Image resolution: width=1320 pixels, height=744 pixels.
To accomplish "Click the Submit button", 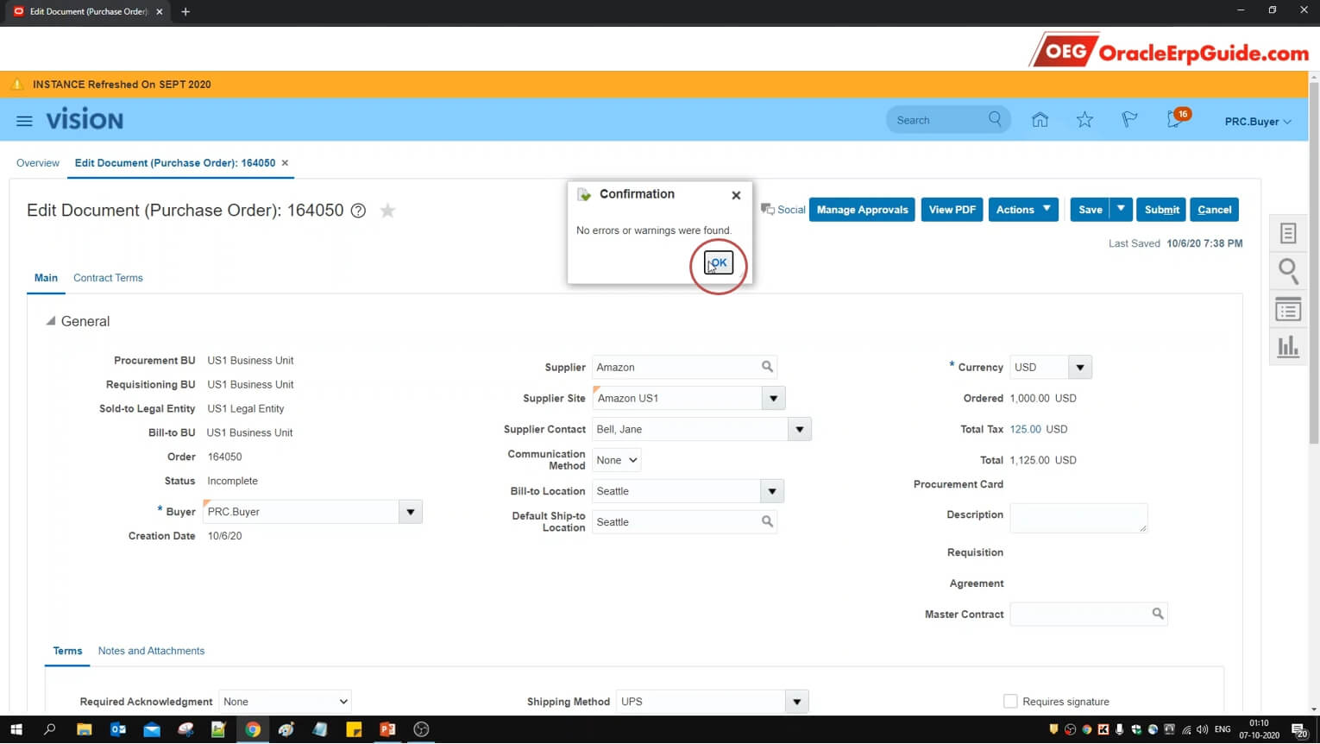I will point(1161,209).
